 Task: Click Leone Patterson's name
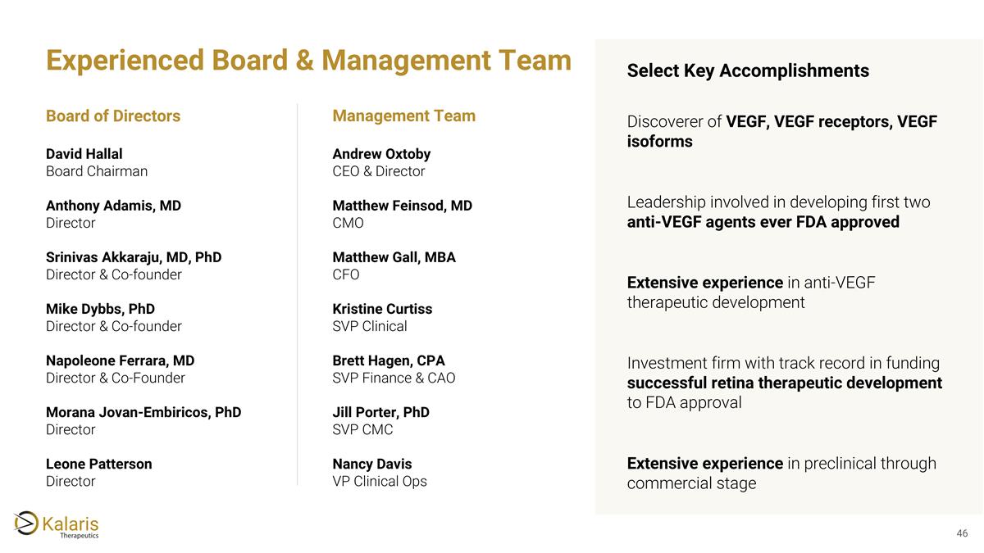pyautogui.click(x=98, y=464)
